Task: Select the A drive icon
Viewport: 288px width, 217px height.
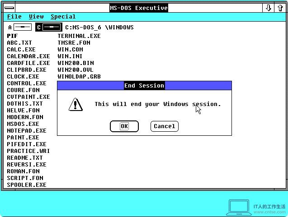Action: [19, 28]
